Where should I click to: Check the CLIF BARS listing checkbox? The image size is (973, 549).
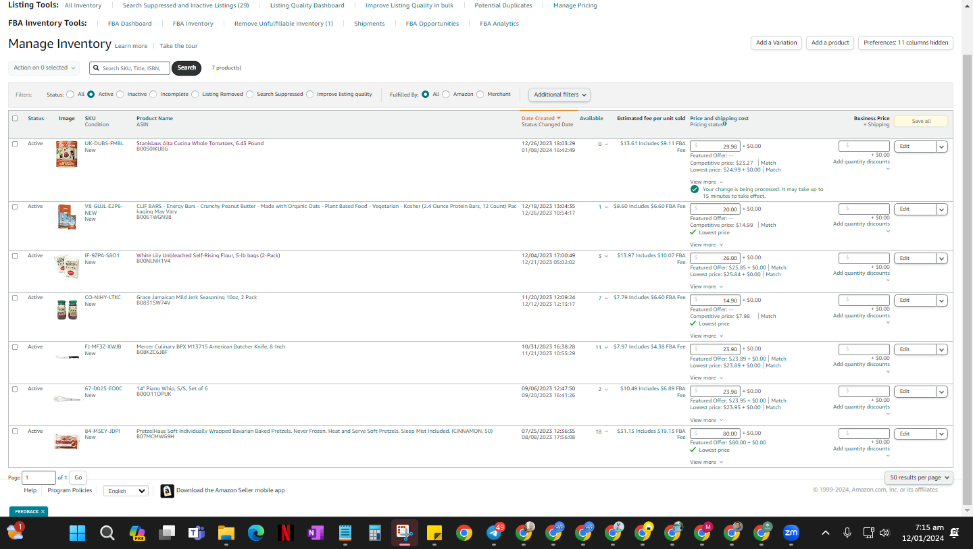coord(15,207)
